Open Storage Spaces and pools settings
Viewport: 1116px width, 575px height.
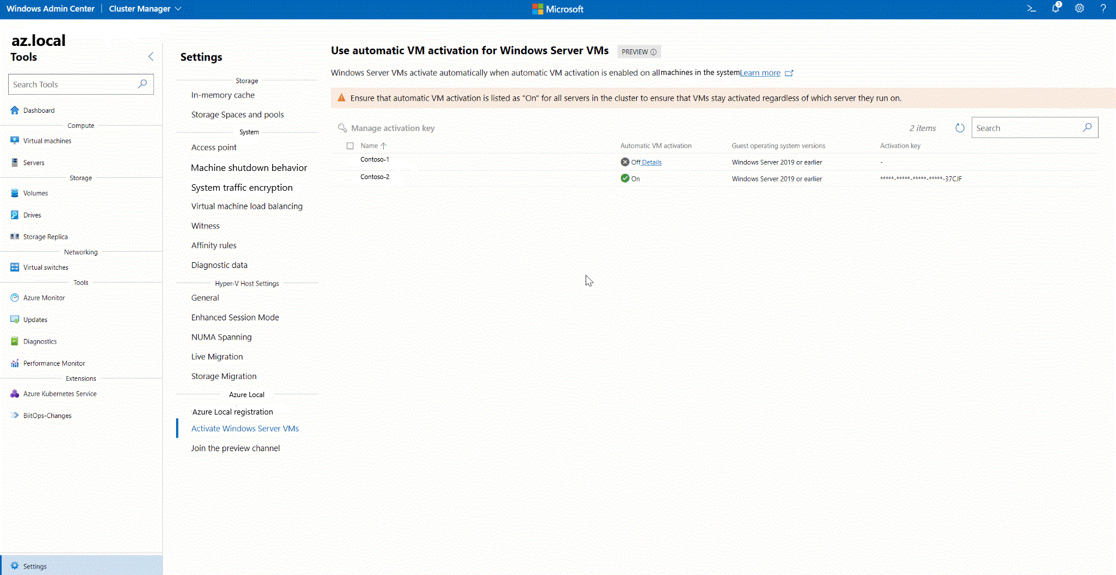237,115
